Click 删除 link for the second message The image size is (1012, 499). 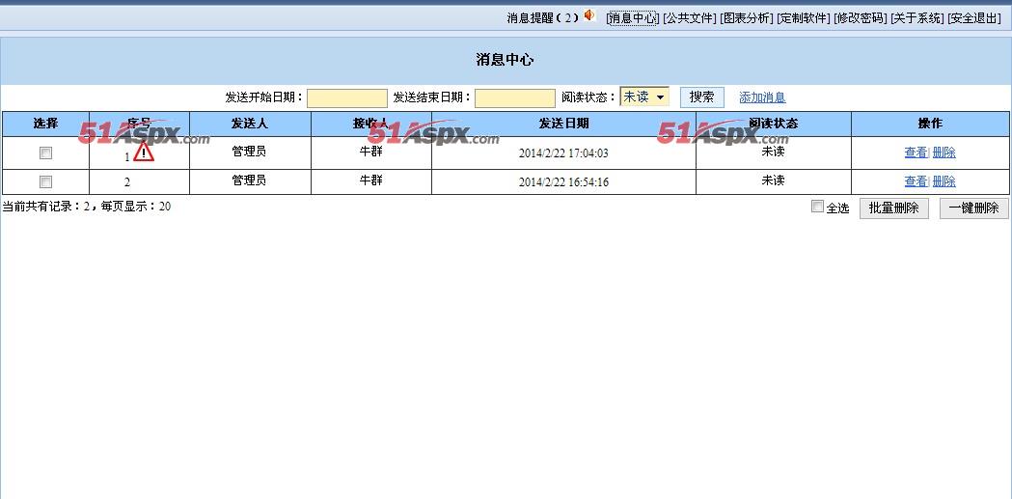944,181
